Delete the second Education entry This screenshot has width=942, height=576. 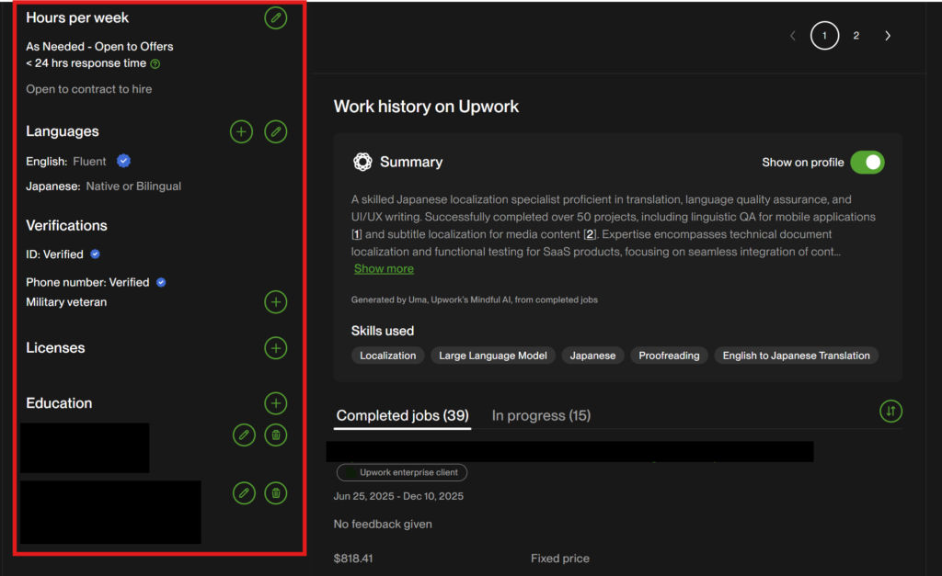(x=275, y=493)
